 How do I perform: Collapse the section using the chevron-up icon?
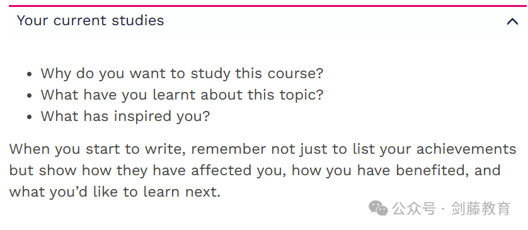pyautogui.click(x=512, y=21)
